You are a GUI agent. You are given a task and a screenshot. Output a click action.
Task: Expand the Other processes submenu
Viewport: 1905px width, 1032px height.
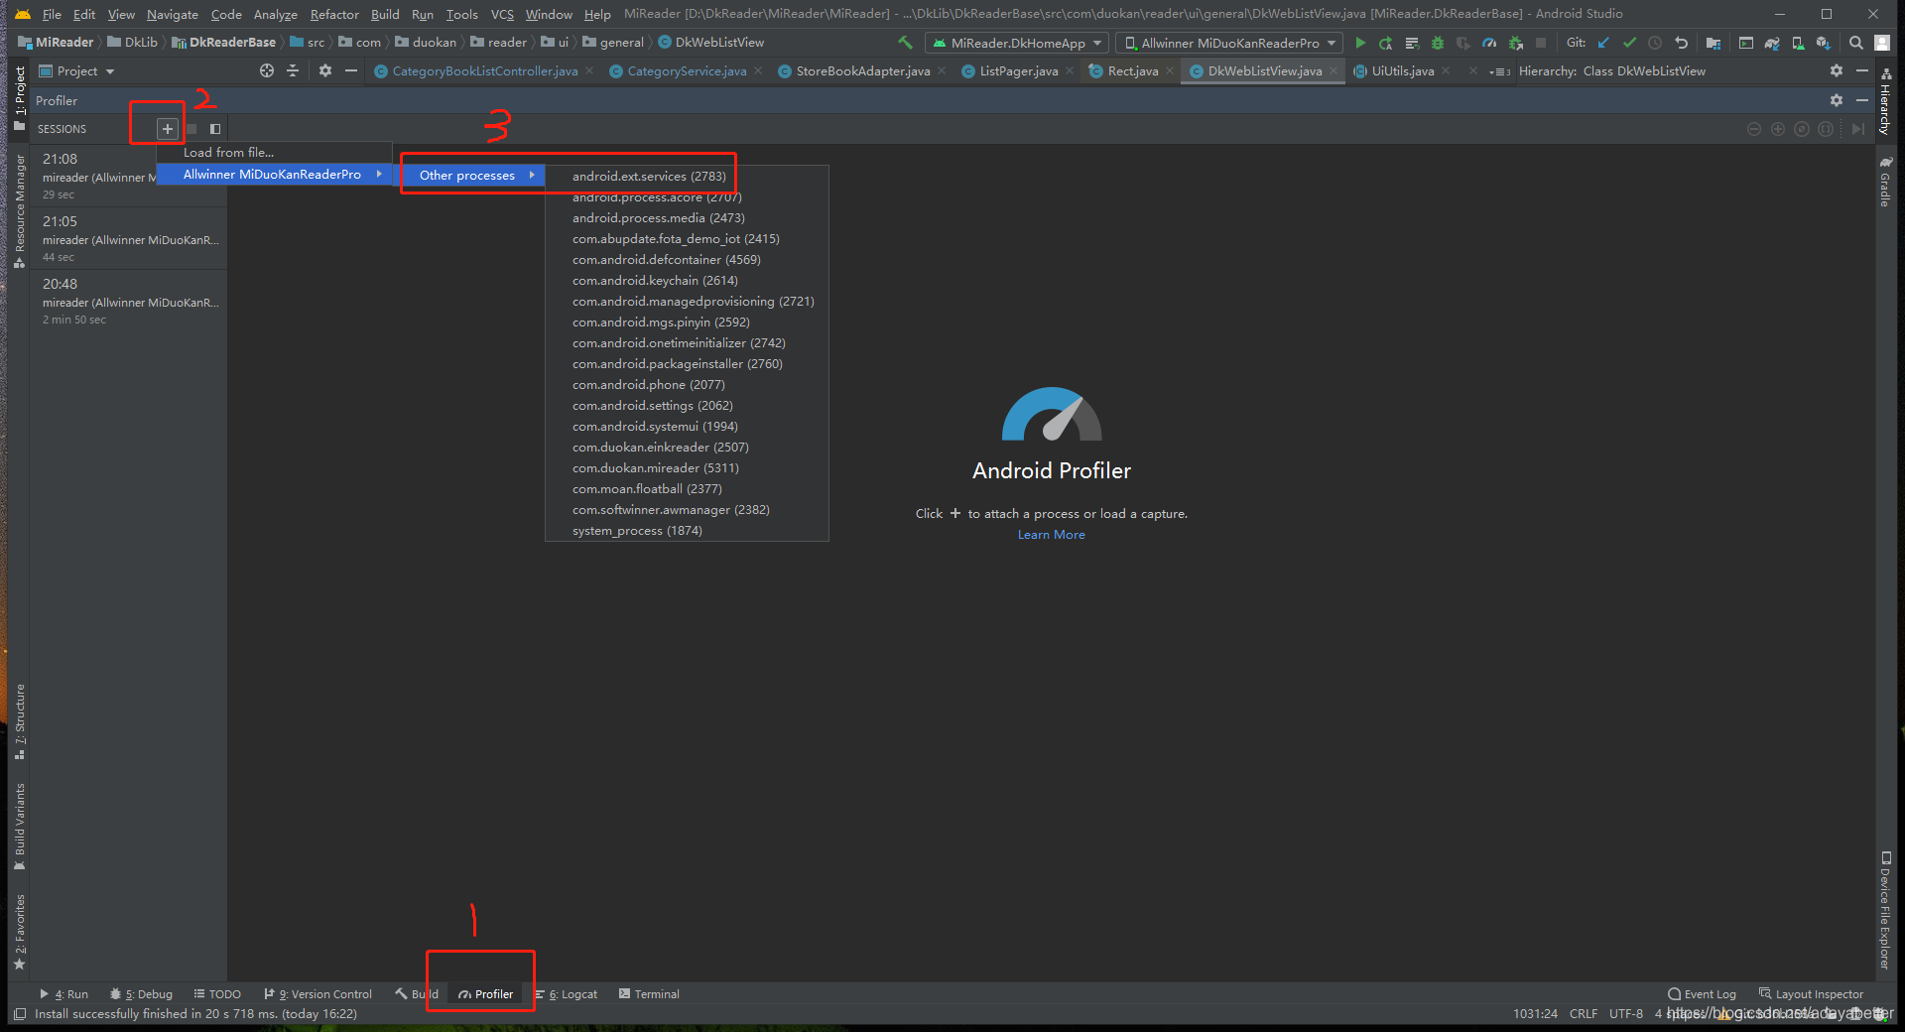coord(473,176)
